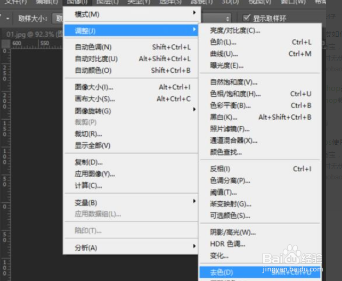Open the 文件(F) menu bar item
This screenshot has width=342, height=281.
coord(15,2)
